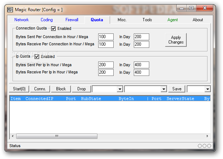Maximize the Magic Router window
This screenshot has width=223, height=159.
[191, 8]
